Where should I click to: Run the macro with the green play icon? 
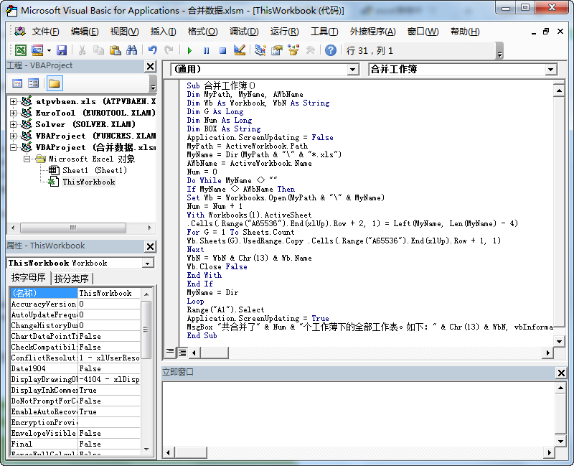click(189, 50)
